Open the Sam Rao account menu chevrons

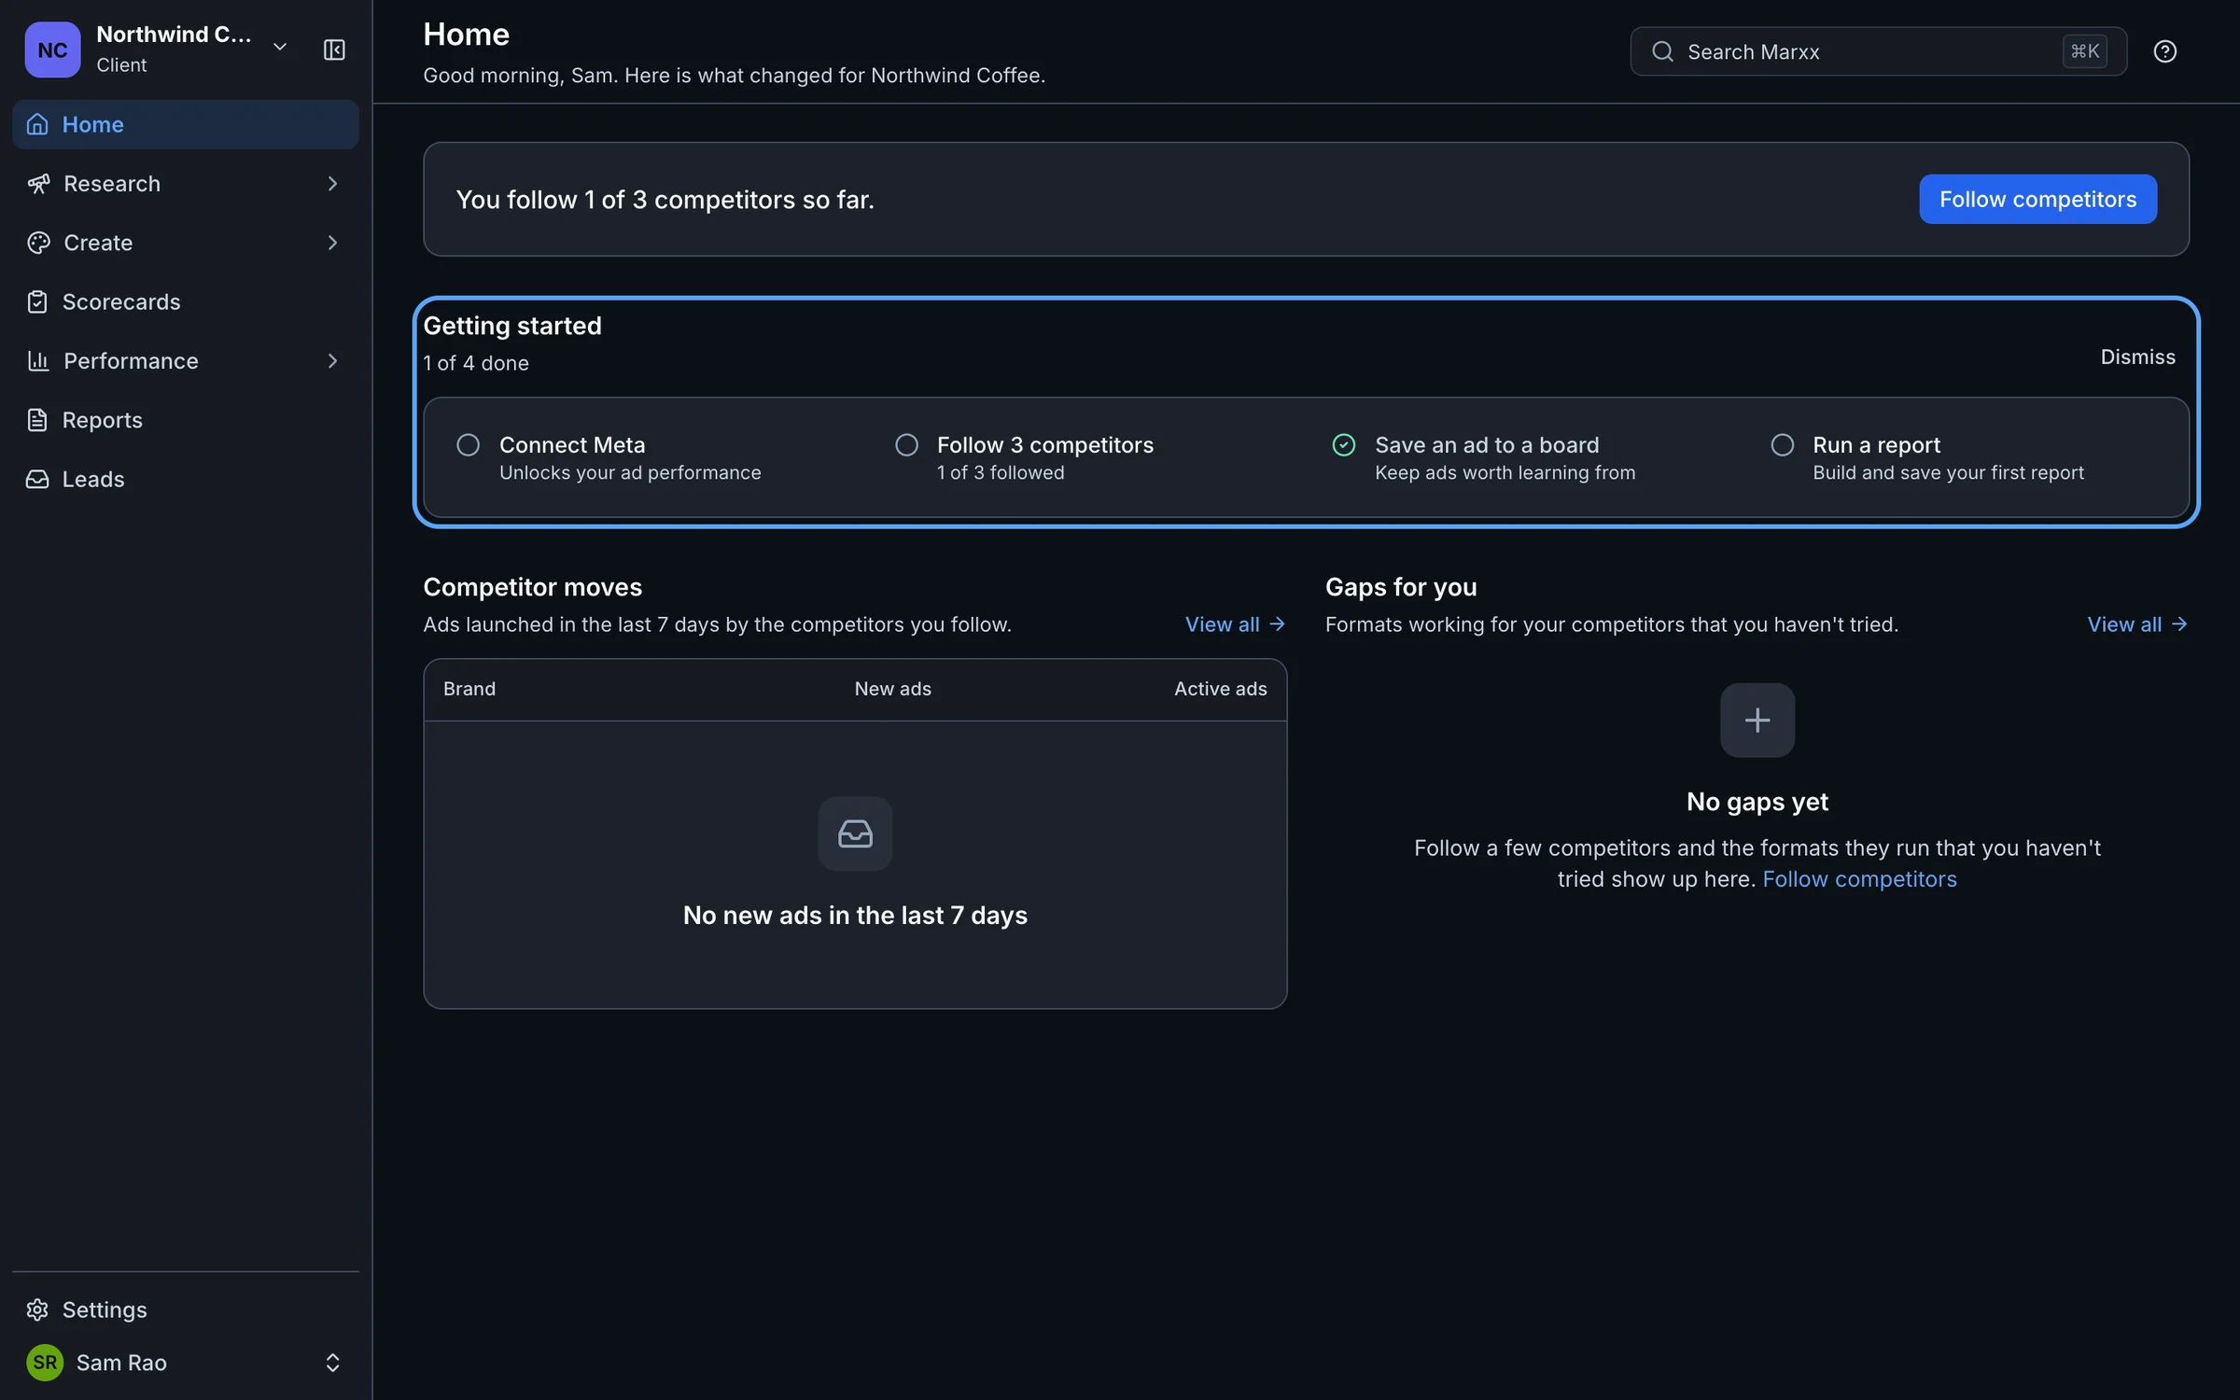(x=332, y=1363)
